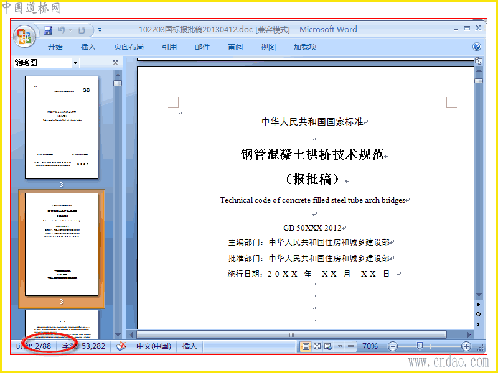Viewport: 498px width, 373px height.
Task: Click the proofing errors status icon
Action: click(121, 346)
